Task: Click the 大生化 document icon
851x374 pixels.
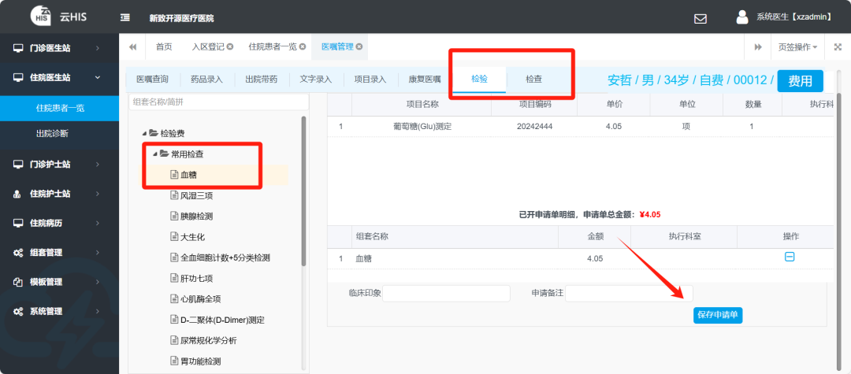Action: (x=174, y=237)
